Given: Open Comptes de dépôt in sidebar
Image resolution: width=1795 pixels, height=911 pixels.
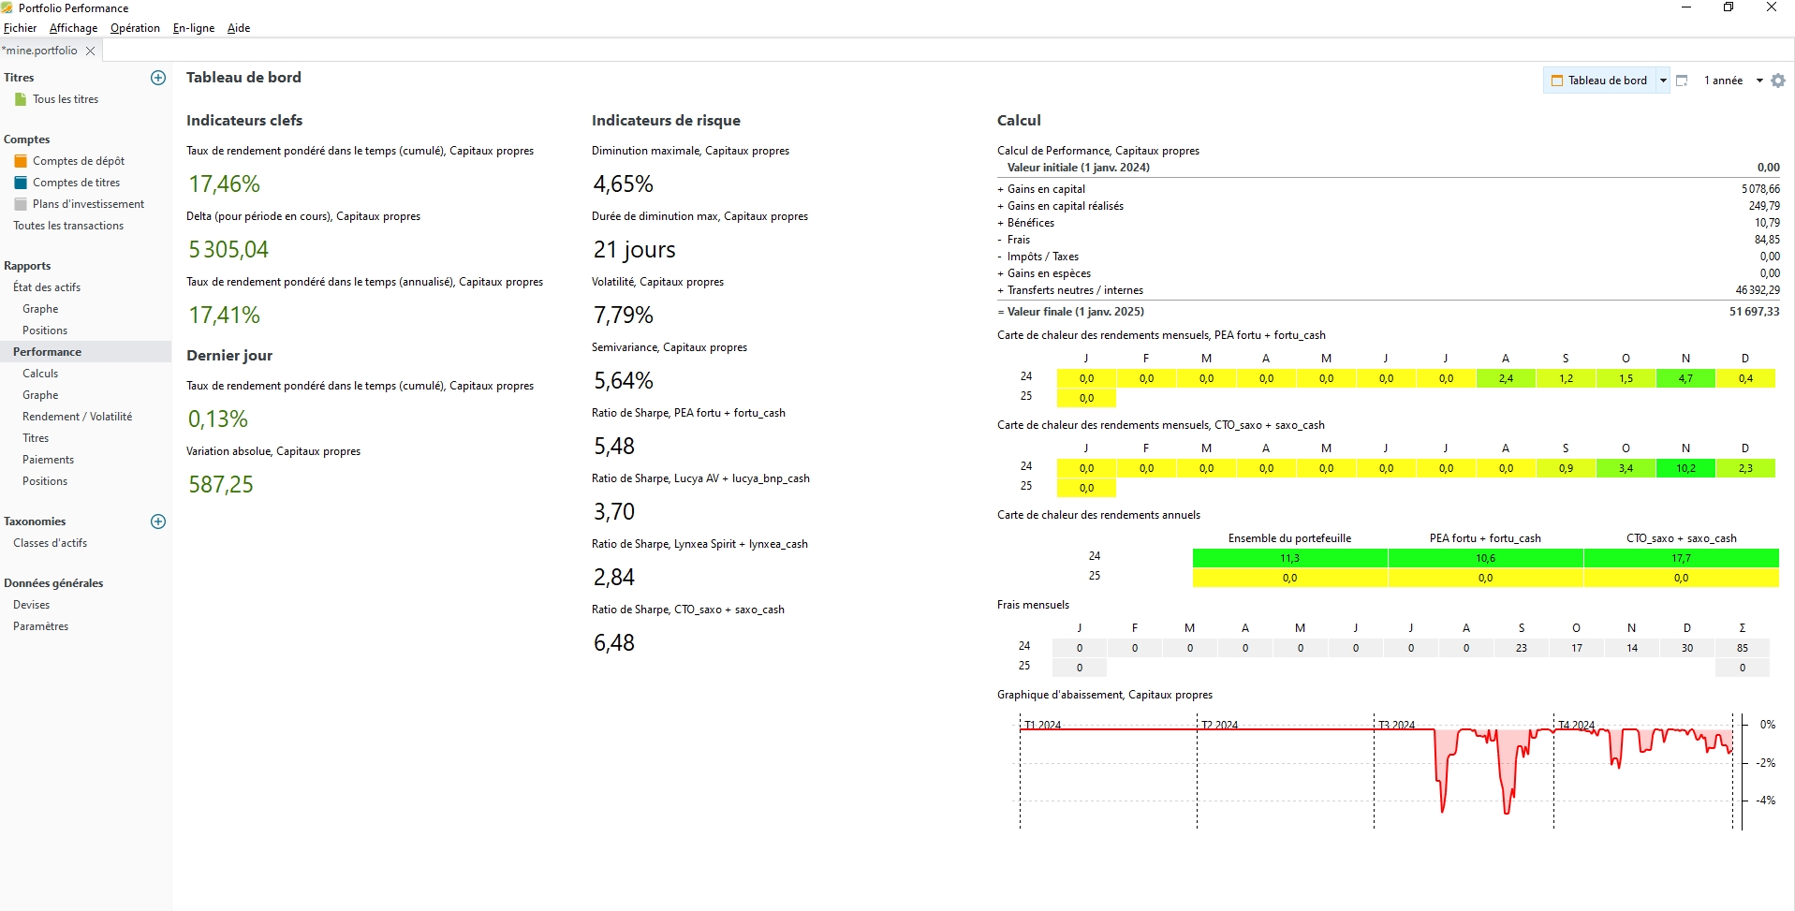Looking at the screenshot, I should tap(79, 161).
